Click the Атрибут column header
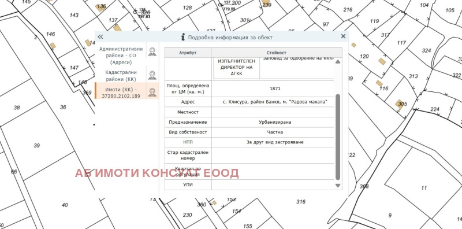The height and width of the screenshot is (229, 462). pyautogui.click(x=188, y=53)
